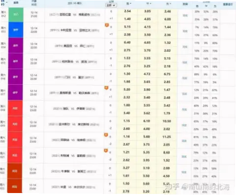The image size is (236, 195).
Task: Open the data analysis link in match 021 row
Action: click(184, 156)
